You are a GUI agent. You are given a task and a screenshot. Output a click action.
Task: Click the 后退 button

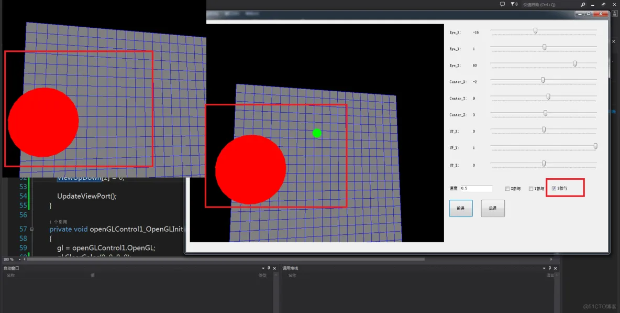point(493,208)
